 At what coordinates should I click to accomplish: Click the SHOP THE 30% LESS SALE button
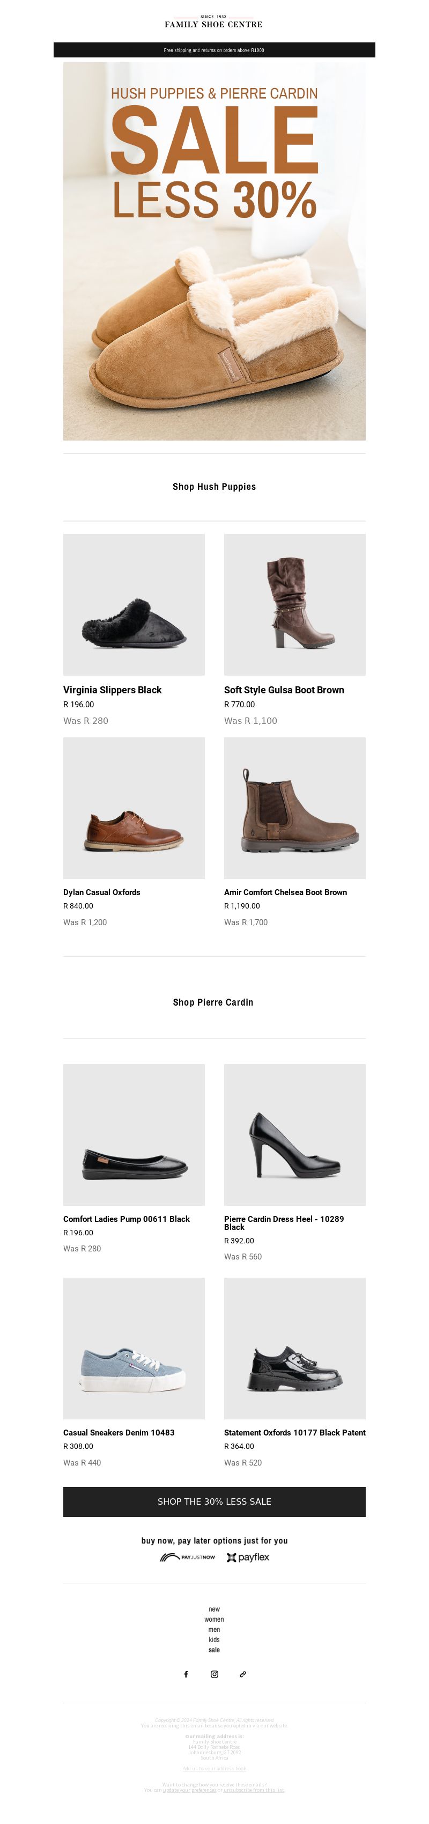214,1501
